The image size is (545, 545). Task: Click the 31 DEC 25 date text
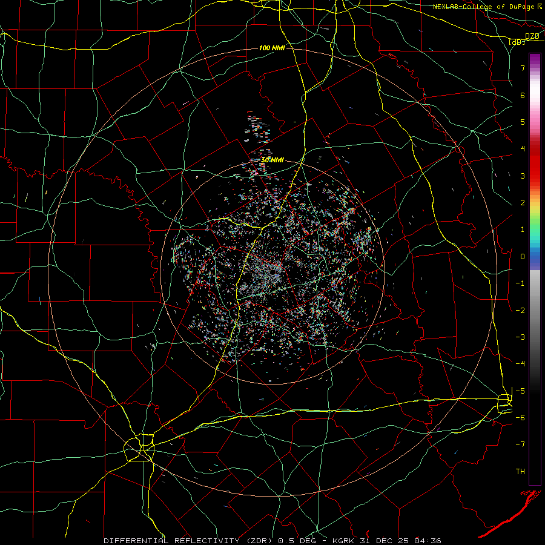(386, 541)
